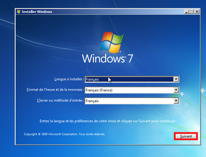Click the 'Installer Windows' title bar text
This screenshot has height=157, width=206.
[x=37, y=12]
